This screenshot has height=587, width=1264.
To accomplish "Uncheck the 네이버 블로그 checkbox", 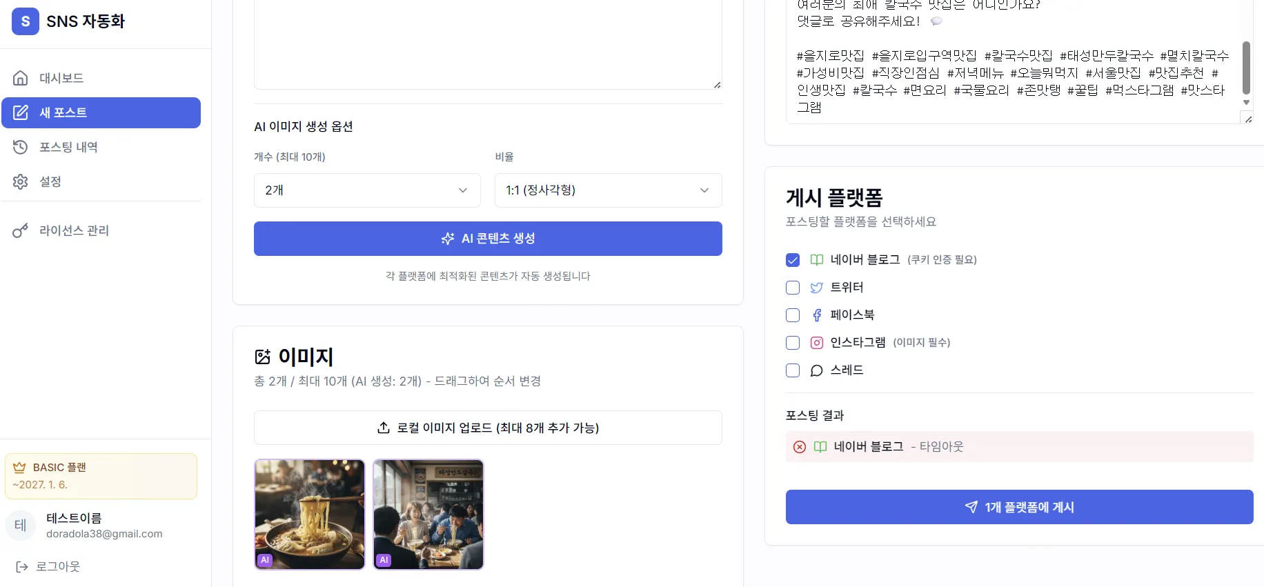I will (x=793, y=260).
